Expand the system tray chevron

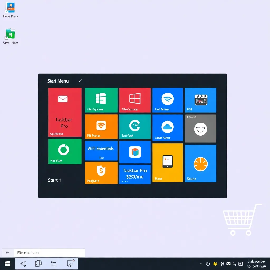point(201,263)
